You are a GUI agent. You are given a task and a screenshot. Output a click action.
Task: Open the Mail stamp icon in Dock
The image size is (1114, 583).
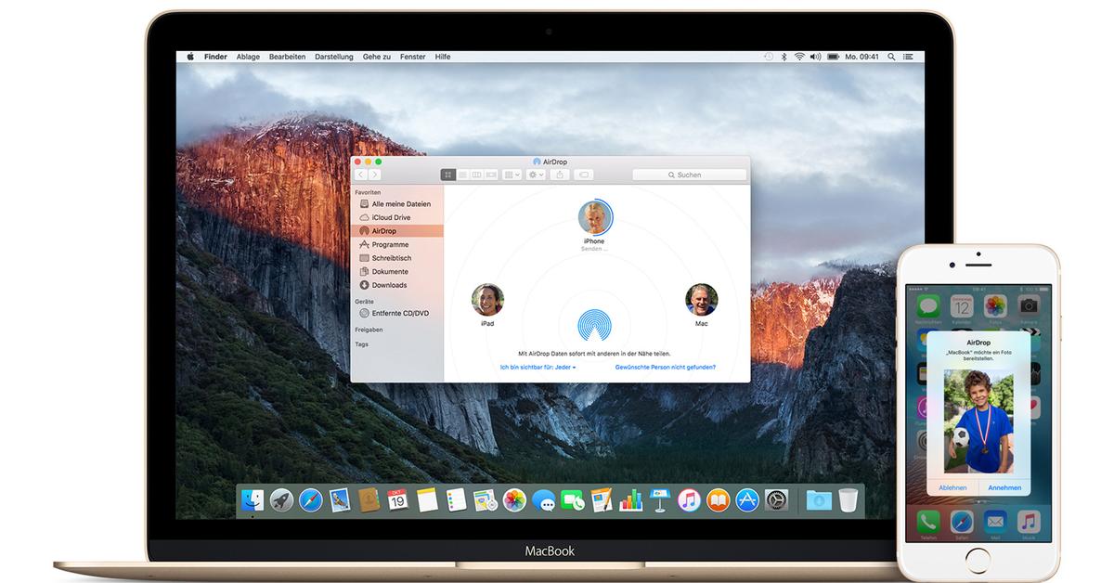coord(340,500)
